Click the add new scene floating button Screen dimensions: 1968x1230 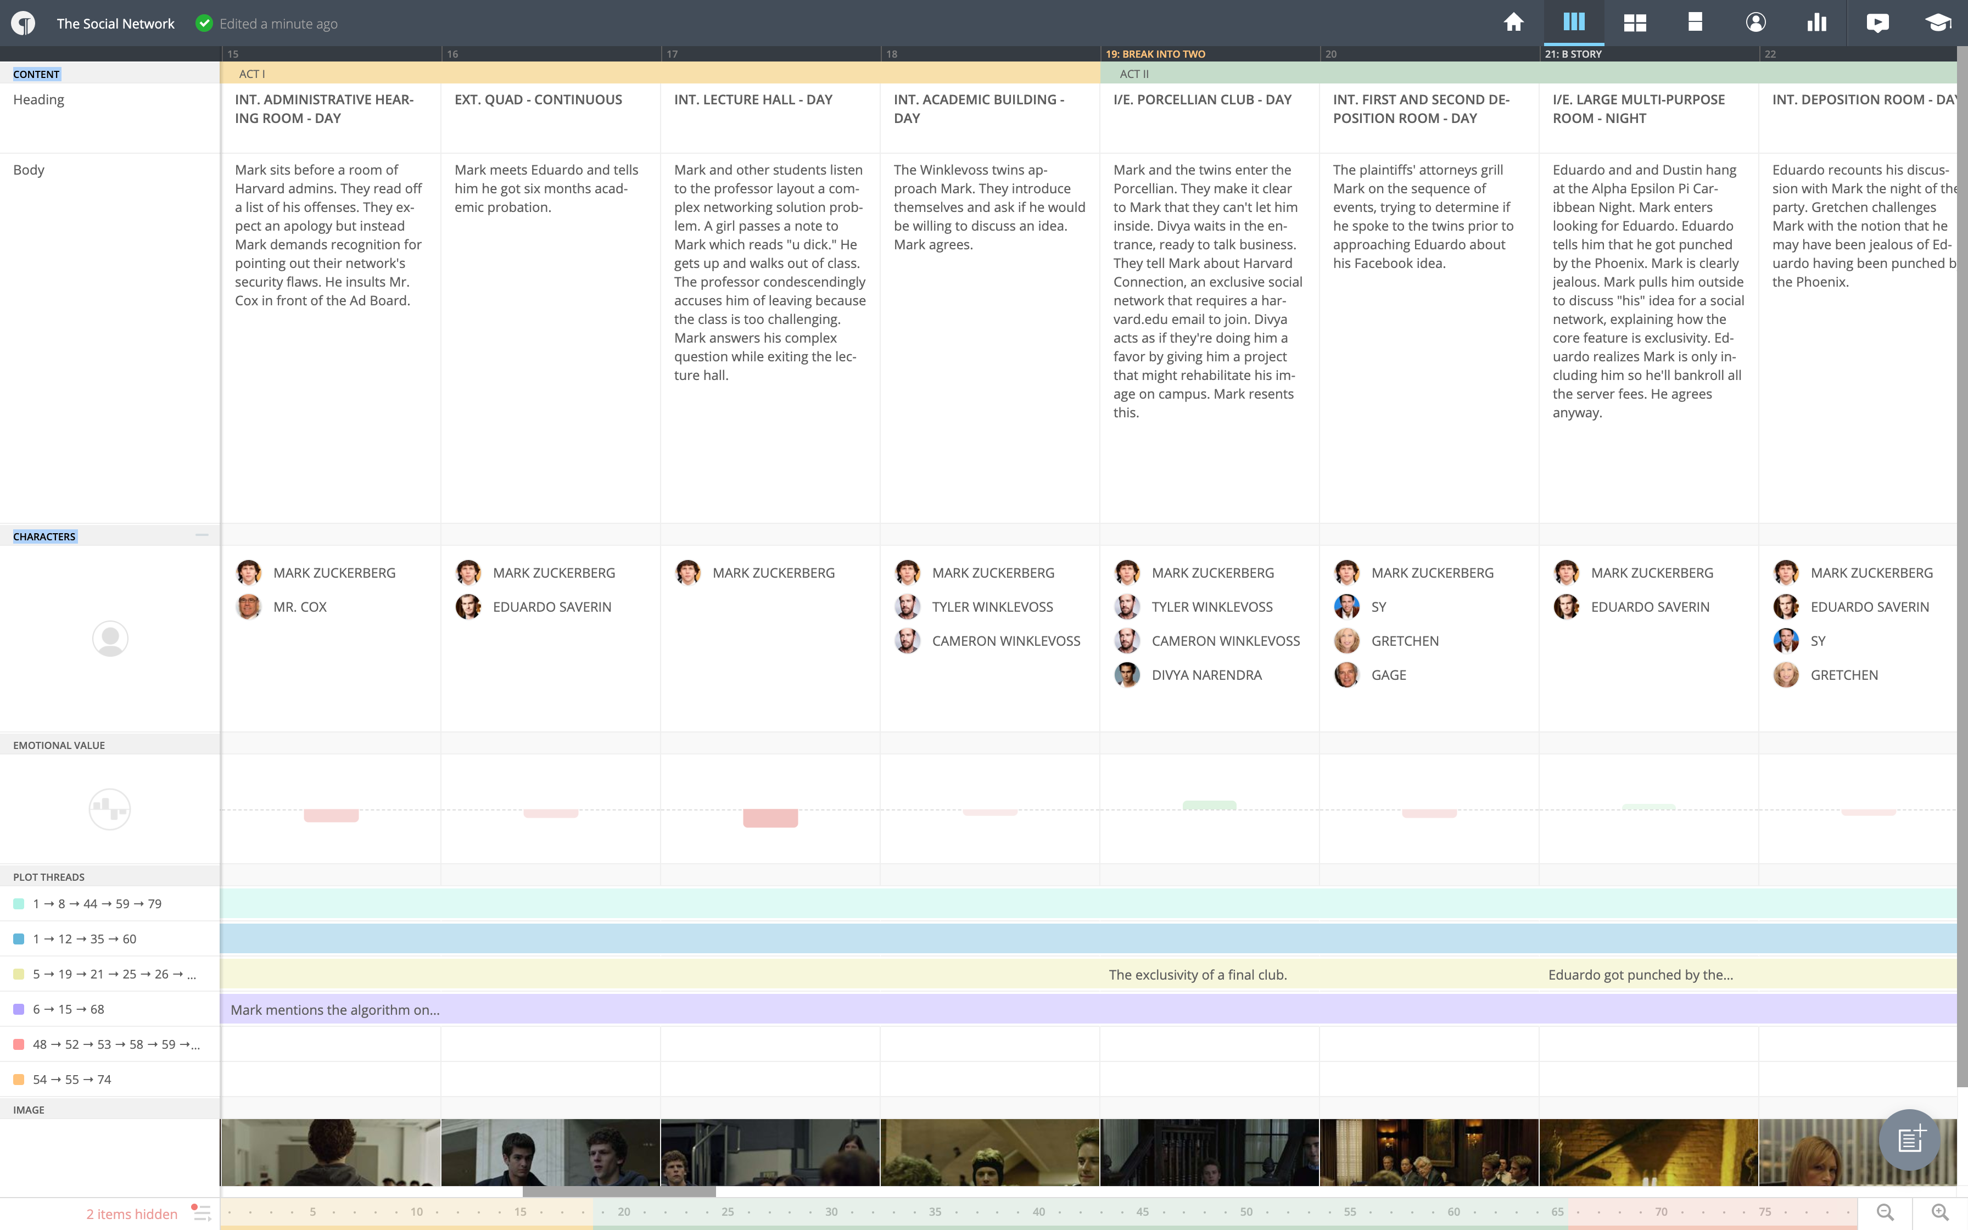tap(1910, 1140)
